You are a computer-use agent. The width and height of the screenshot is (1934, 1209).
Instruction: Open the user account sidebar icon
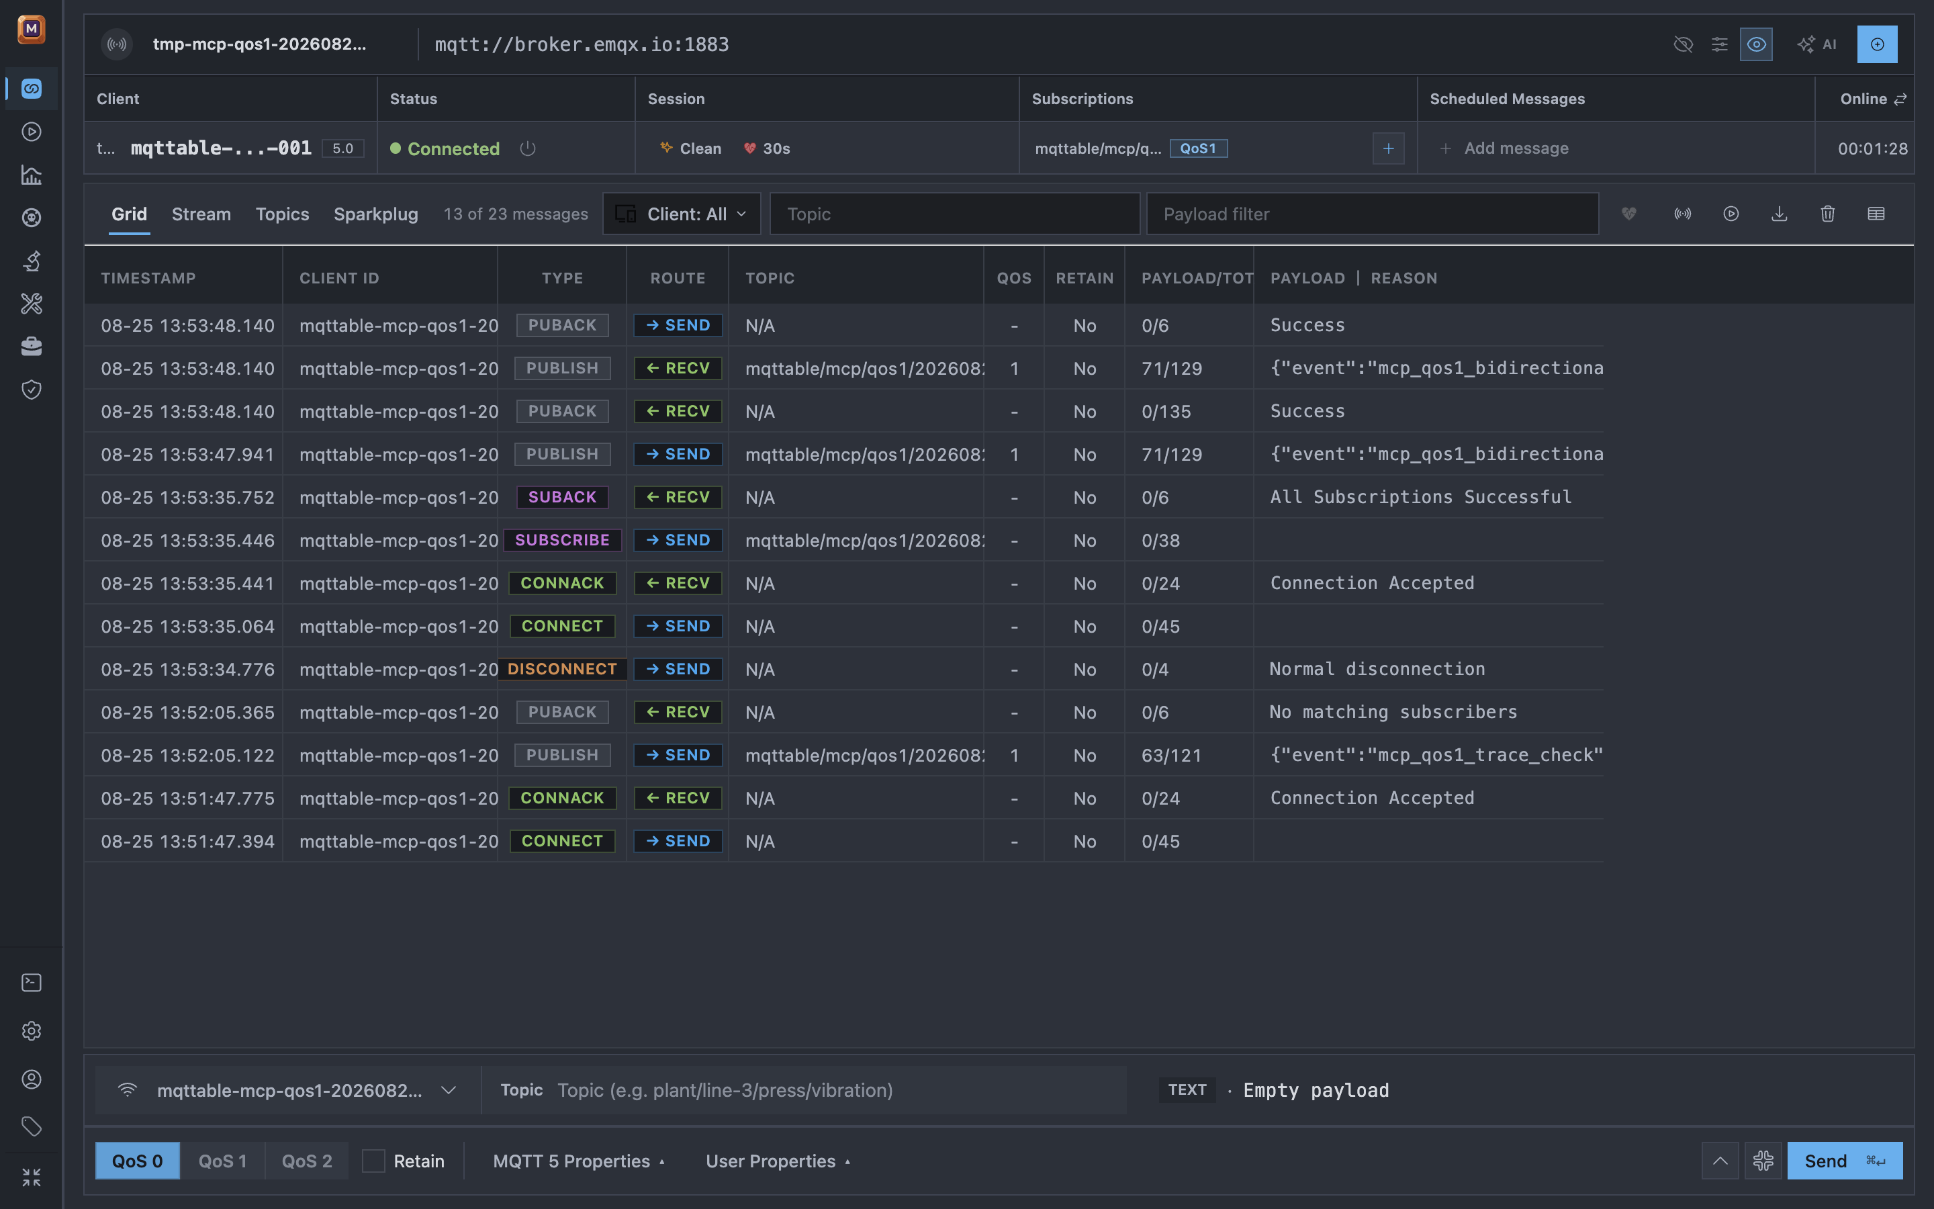31,1079
